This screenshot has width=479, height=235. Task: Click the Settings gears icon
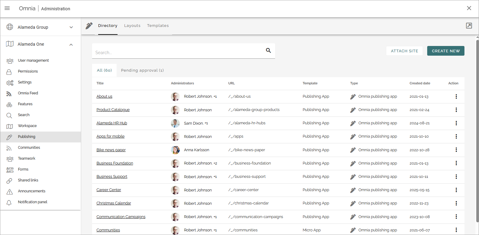click(10, 83)
